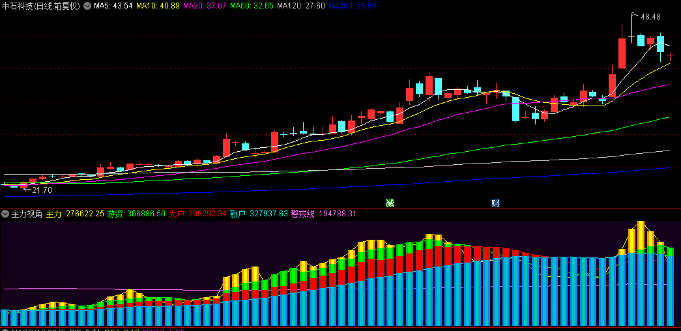Click the green MA60: 32.65 label

click(x=252, y=6)
